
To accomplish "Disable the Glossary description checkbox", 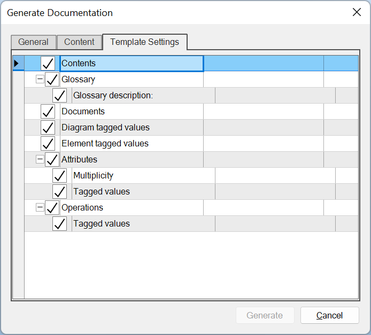I will pos(59,96).
